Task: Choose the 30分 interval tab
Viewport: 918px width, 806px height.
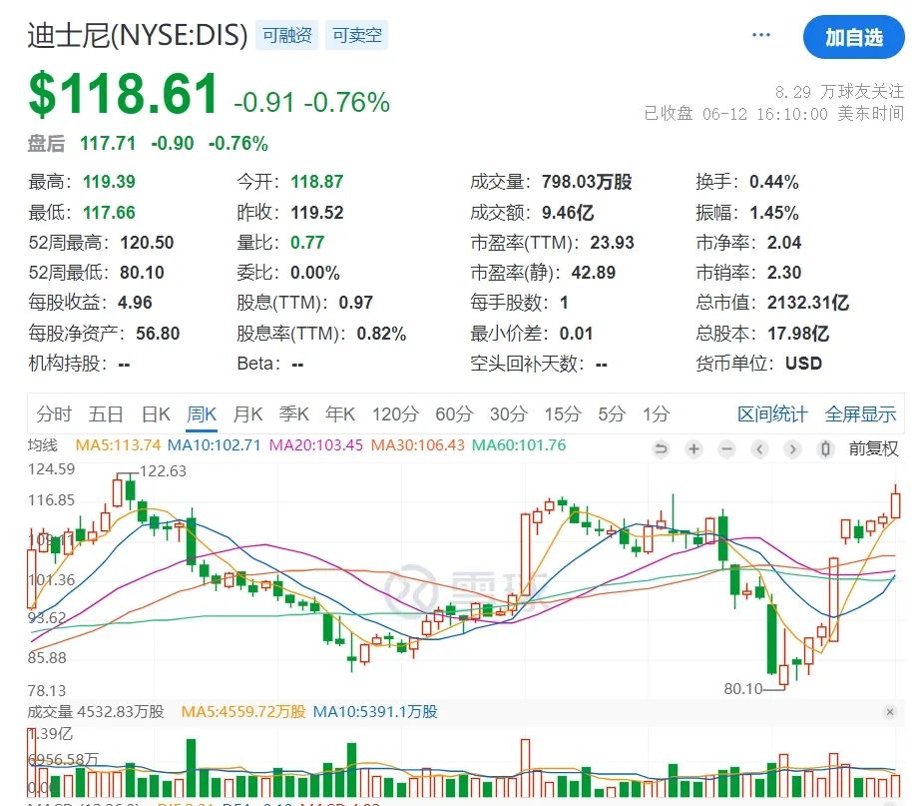Action: [508, 414]
